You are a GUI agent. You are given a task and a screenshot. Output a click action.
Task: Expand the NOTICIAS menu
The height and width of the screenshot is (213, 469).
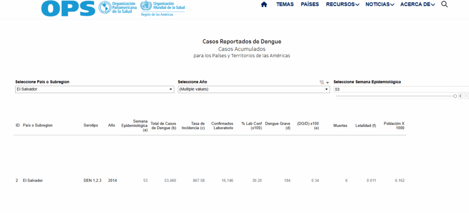point(380,5)
